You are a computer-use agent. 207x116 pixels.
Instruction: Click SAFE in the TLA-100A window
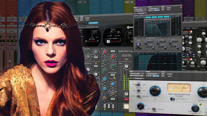point(163,76)
